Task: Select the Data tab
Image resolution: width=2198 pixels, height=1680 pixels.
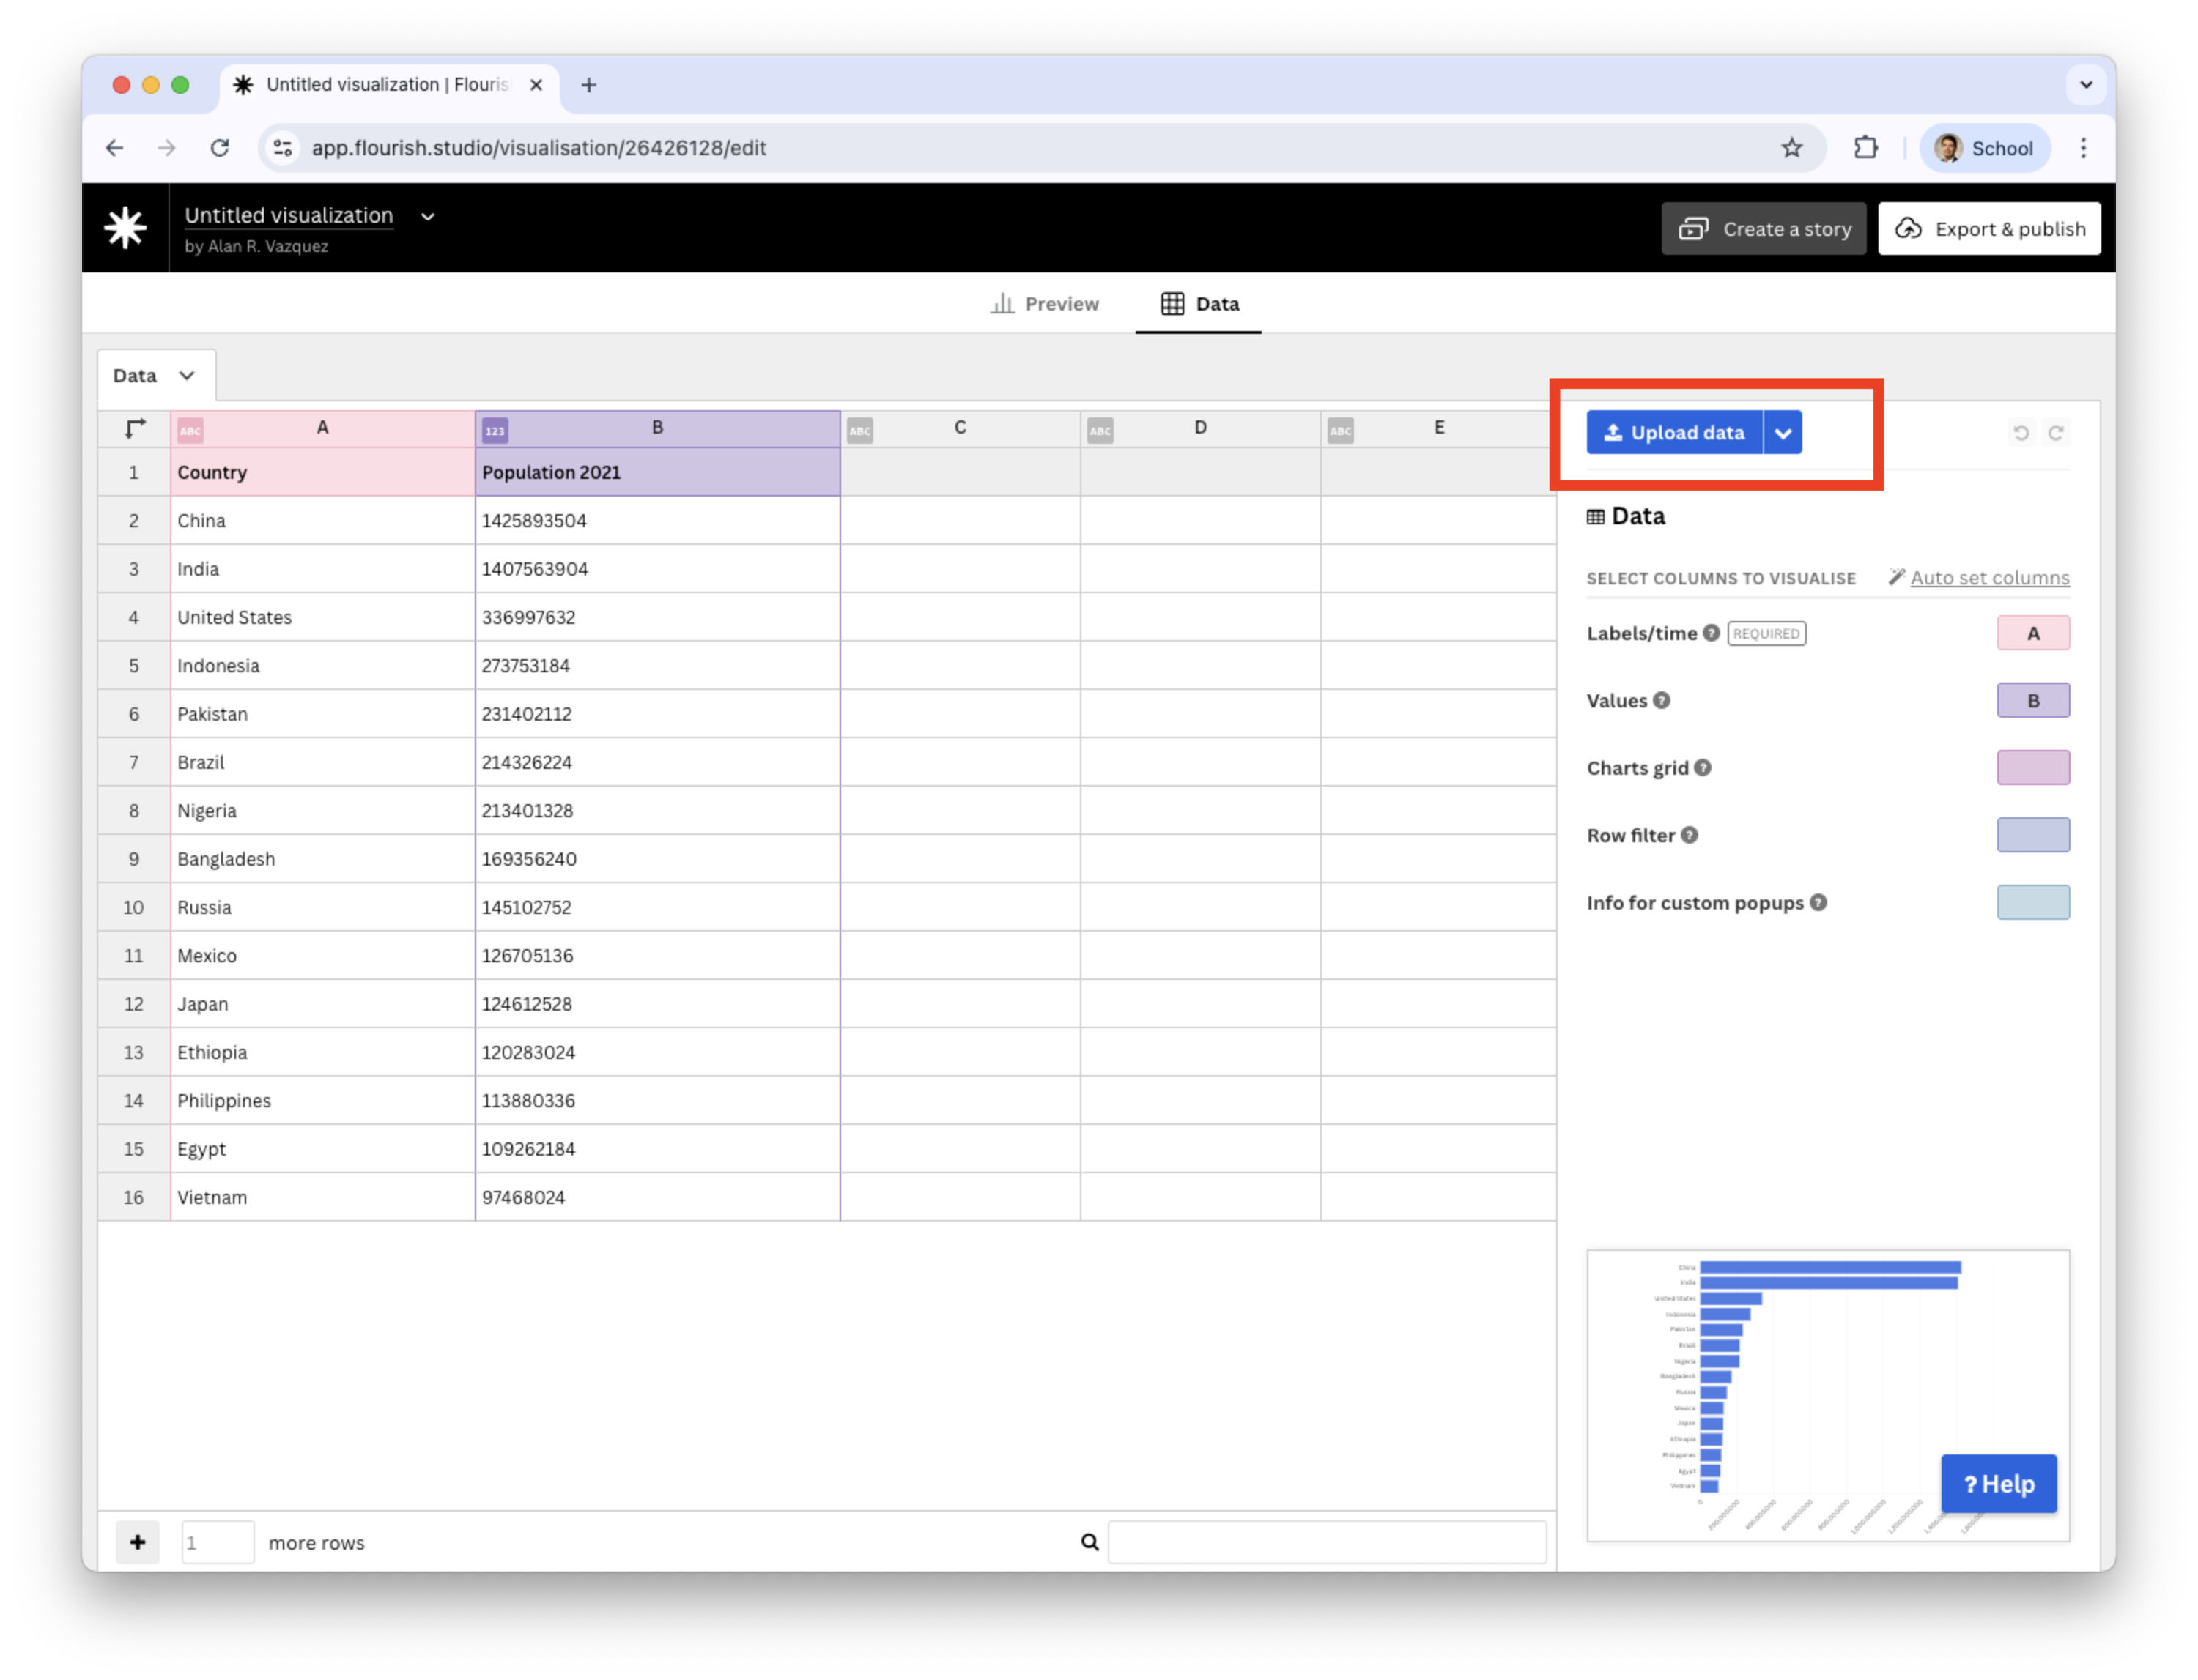Action: [1199, 304]
